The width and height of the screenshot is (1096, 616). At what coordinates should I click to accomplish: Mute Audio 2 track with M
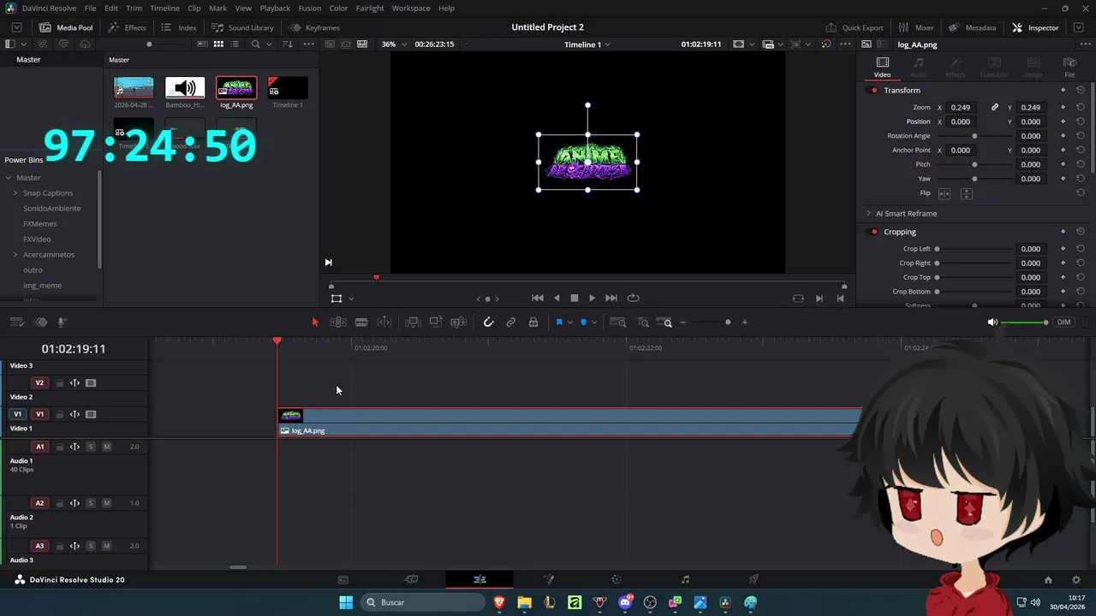coord(107,503)
